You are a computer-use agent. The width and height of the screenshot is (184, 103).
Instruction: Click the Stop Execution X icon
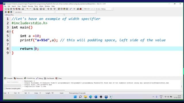[x=74, y=9]
